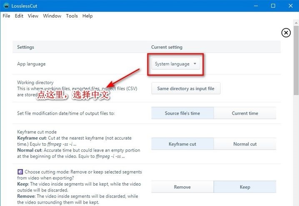Select 'Remove' cutting mode
299x206 pixels.
click(182, 187)
